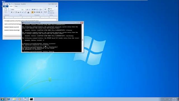
Task: Click the 'bcdedit /delete {current}' line in WordPad
Action: click(12, 27)
